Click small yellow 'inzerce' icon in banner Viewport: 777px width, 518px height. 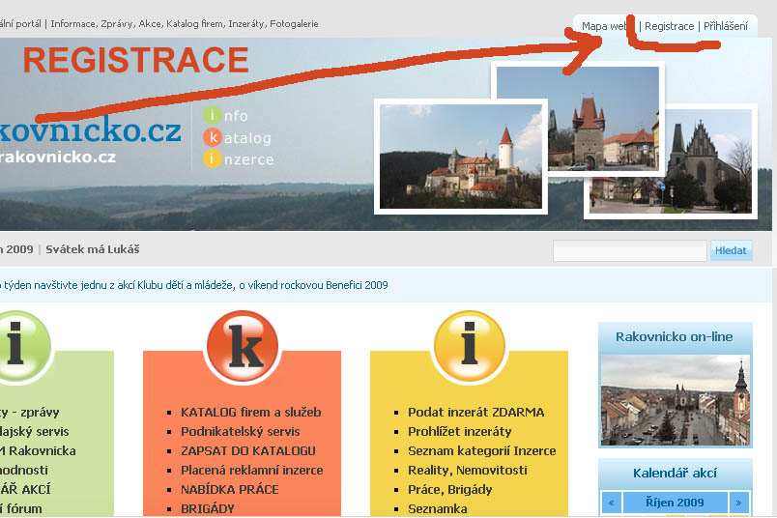(213, 158)
